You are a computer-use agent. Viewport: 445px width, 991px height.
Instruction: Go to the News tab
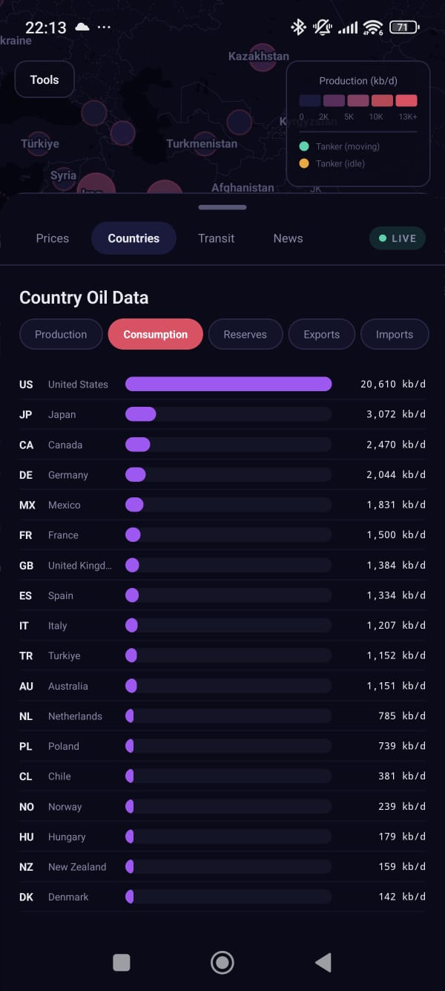tap(288, 238)
